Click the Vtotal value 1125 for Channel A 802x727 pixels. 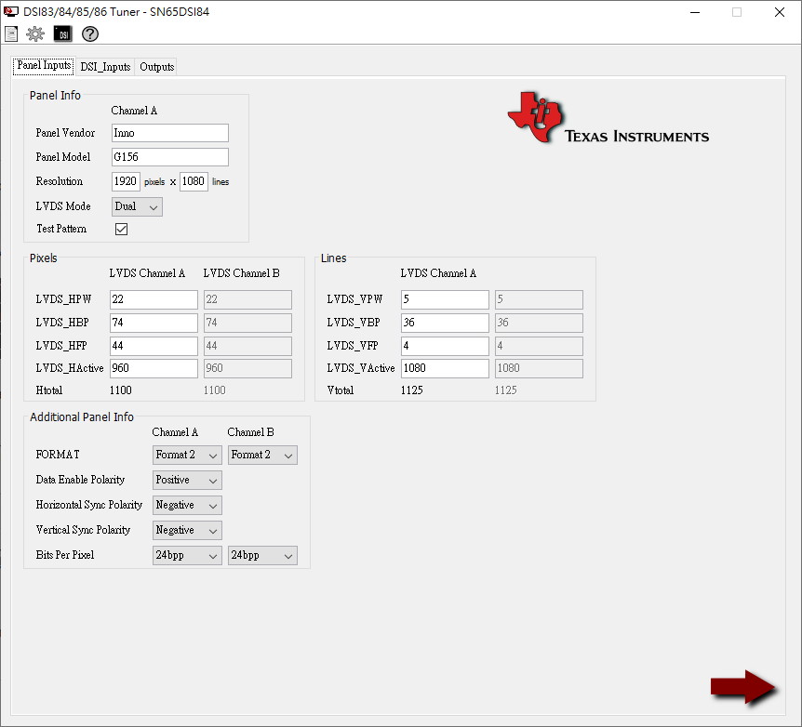(x=412, y=390)
